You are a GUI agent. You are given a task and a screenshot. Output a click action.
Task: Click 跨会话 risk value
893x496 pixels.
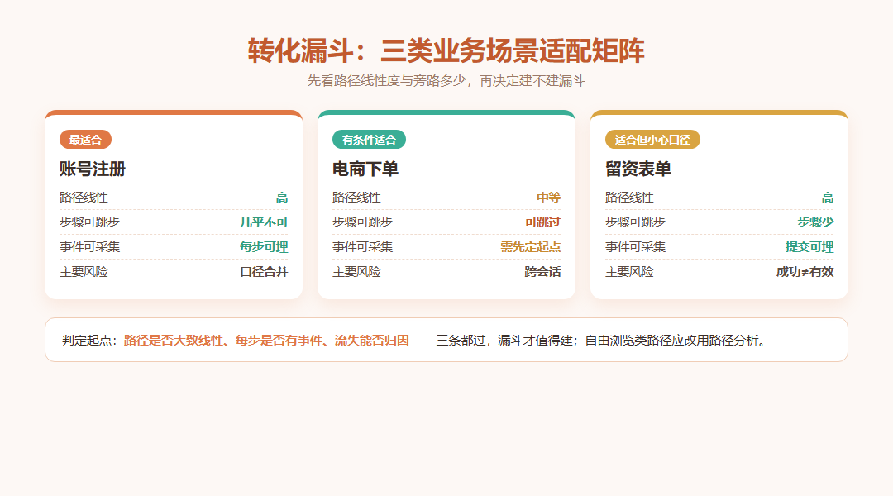click(x=542, y=272)
